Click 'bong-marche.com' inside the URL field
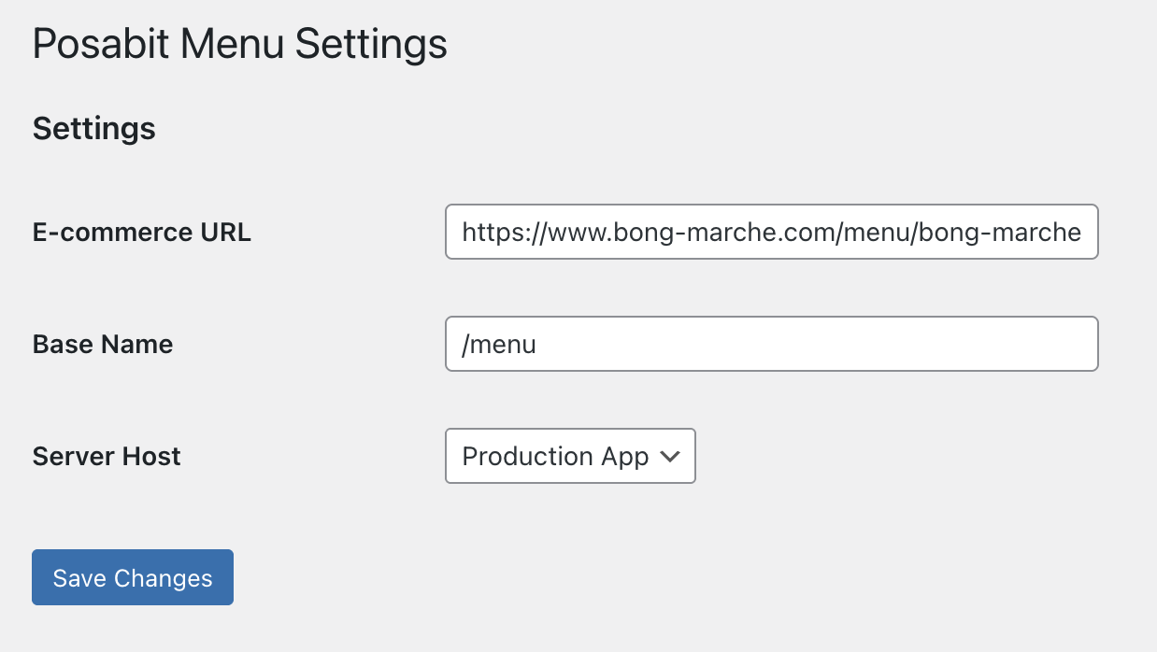 point(727,233)
